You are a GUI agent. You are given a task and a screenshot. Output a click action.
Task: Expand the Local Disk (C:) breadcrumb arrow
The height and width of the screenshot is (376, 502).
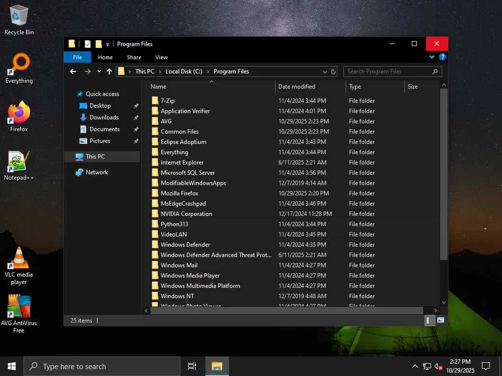208,71
